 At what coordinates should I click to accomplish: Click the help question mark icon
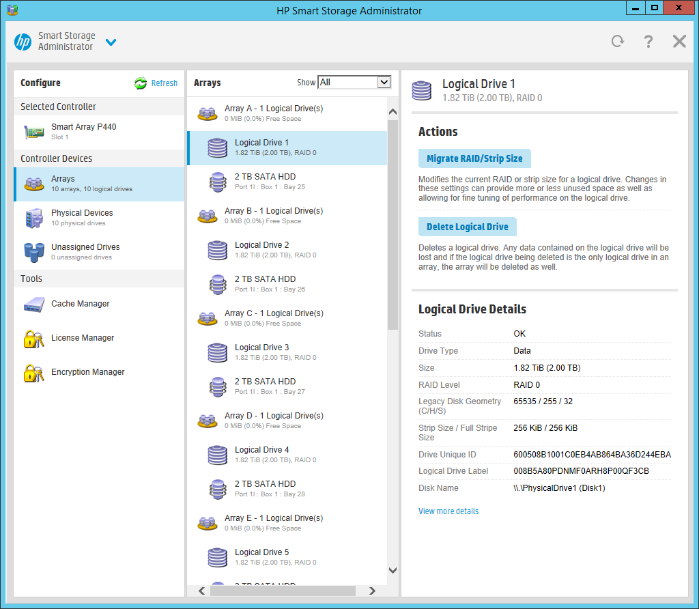click(x=648, y=41)
